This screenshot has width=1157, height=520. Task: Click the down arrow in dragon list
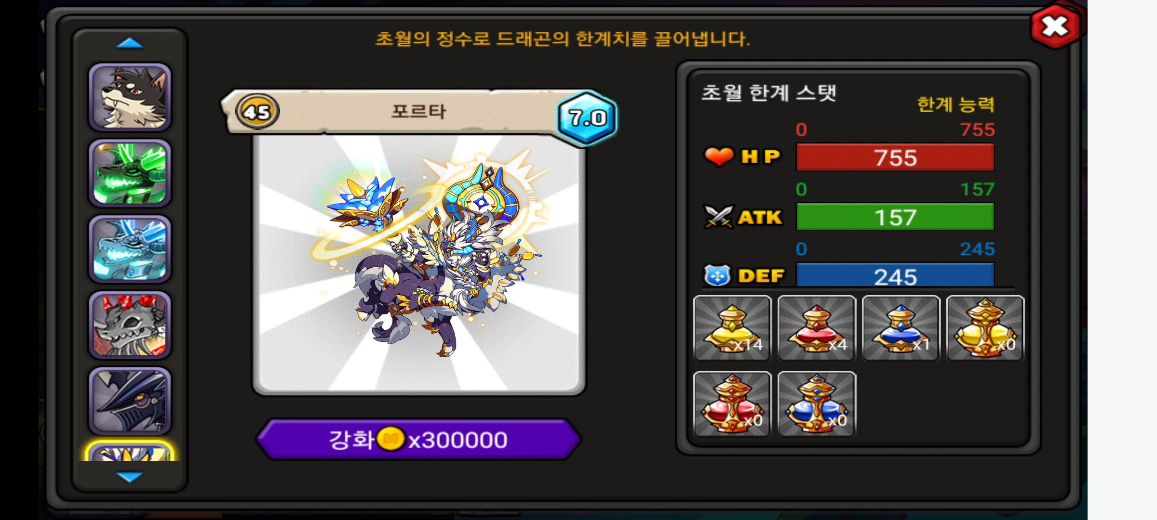(130, 477)
